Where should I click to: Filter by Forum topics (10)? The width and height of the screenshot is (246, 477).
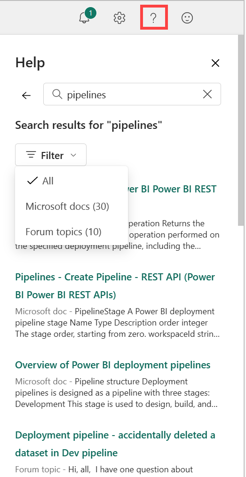pos(71,232)
